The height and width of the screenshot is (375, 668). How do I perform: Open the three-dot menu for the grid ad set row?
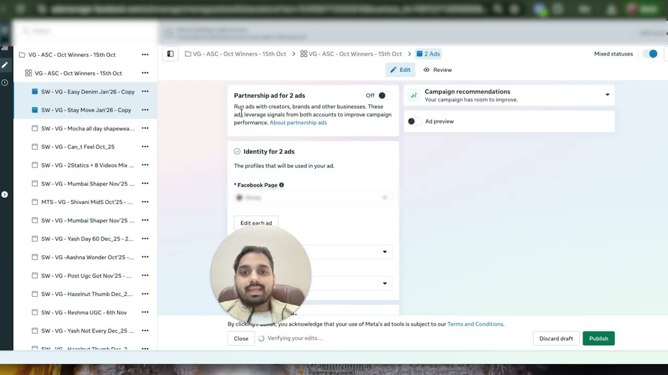click(x=145, y=73)
